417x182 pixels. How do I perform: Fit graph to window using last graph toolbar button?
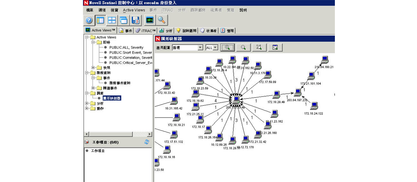[x=275, y=48]
